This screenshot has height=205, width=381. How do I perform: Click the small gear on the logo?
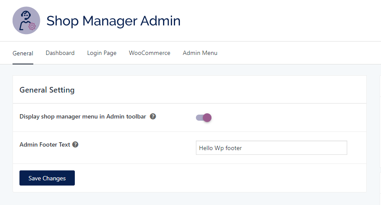(x=32, y=26)
